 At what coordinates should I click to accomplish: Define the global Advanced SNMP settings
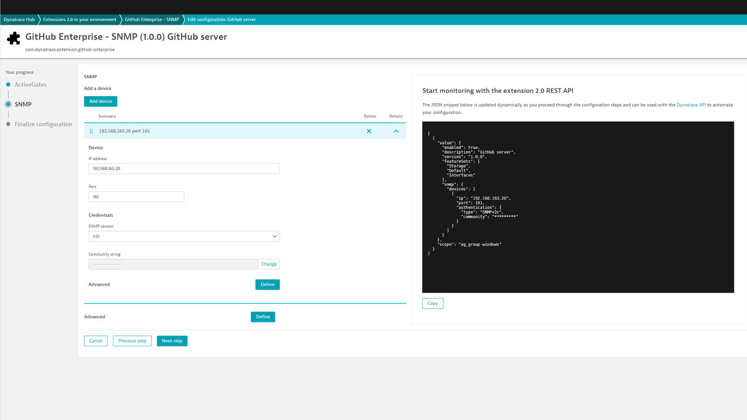[x=263, y=317]
